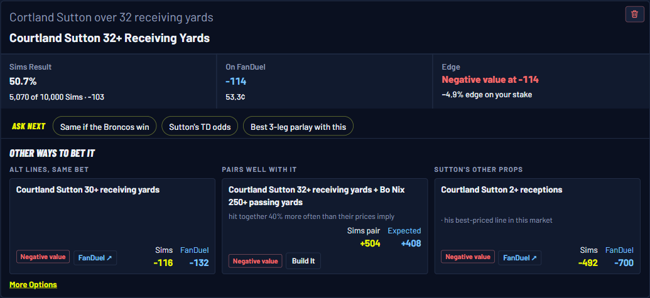Select the Courtland Sutton 2+ receptions card title
The height and width of the screenshot is (298, 650).
pos(502,190)
